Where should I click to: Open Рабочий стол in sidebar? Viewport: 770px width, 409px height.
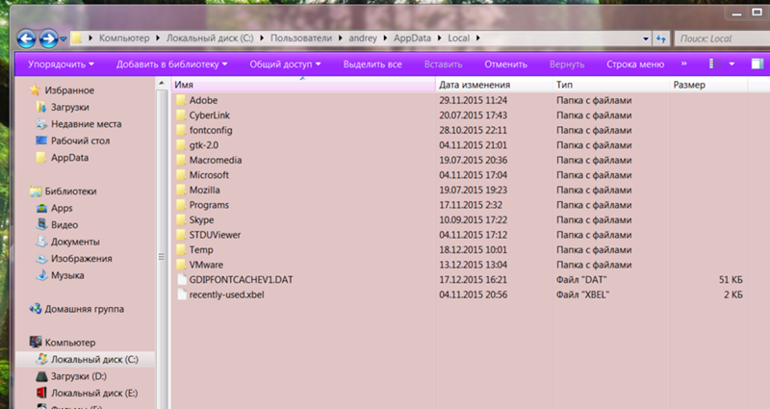point(80,141)
